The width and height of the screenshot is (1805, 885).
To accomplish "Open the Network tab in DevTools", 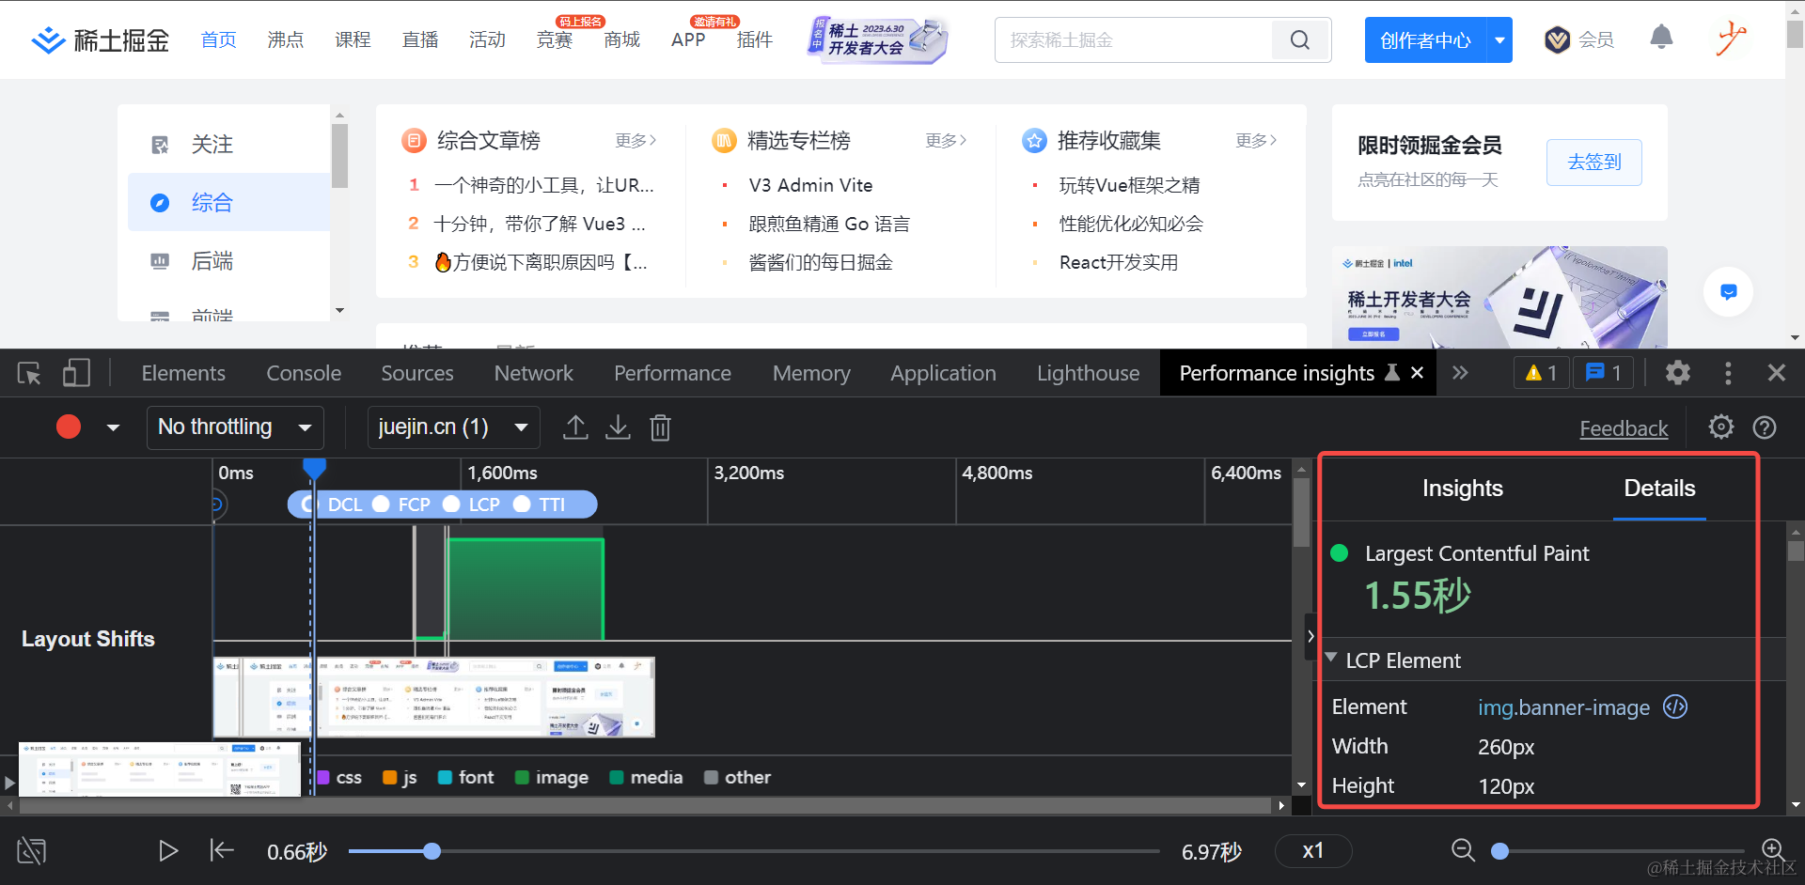I will click(533, 374).
